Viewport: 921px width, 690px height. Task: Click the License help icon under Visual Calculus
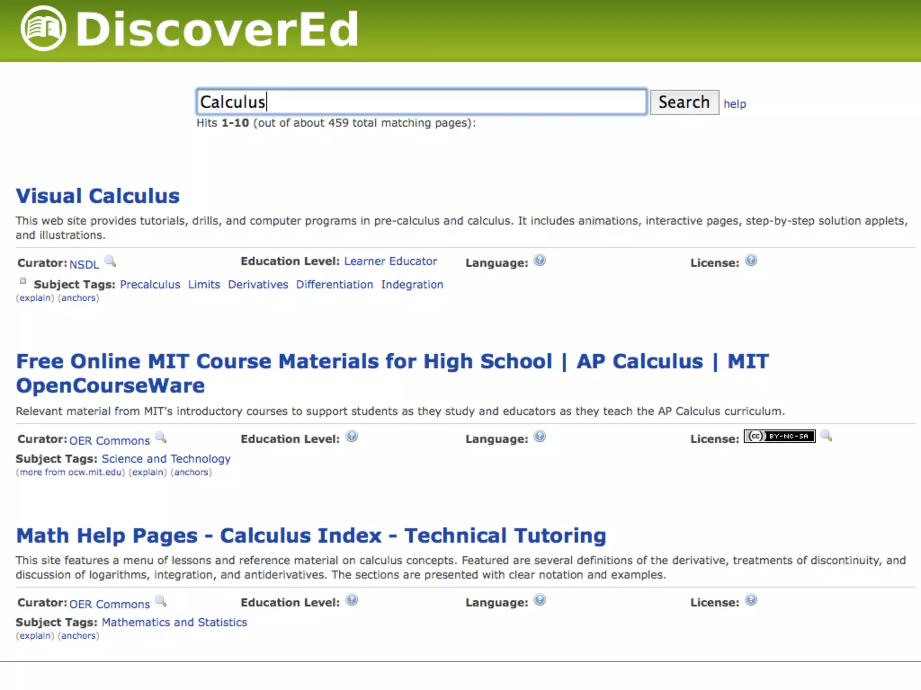[751, 261]
